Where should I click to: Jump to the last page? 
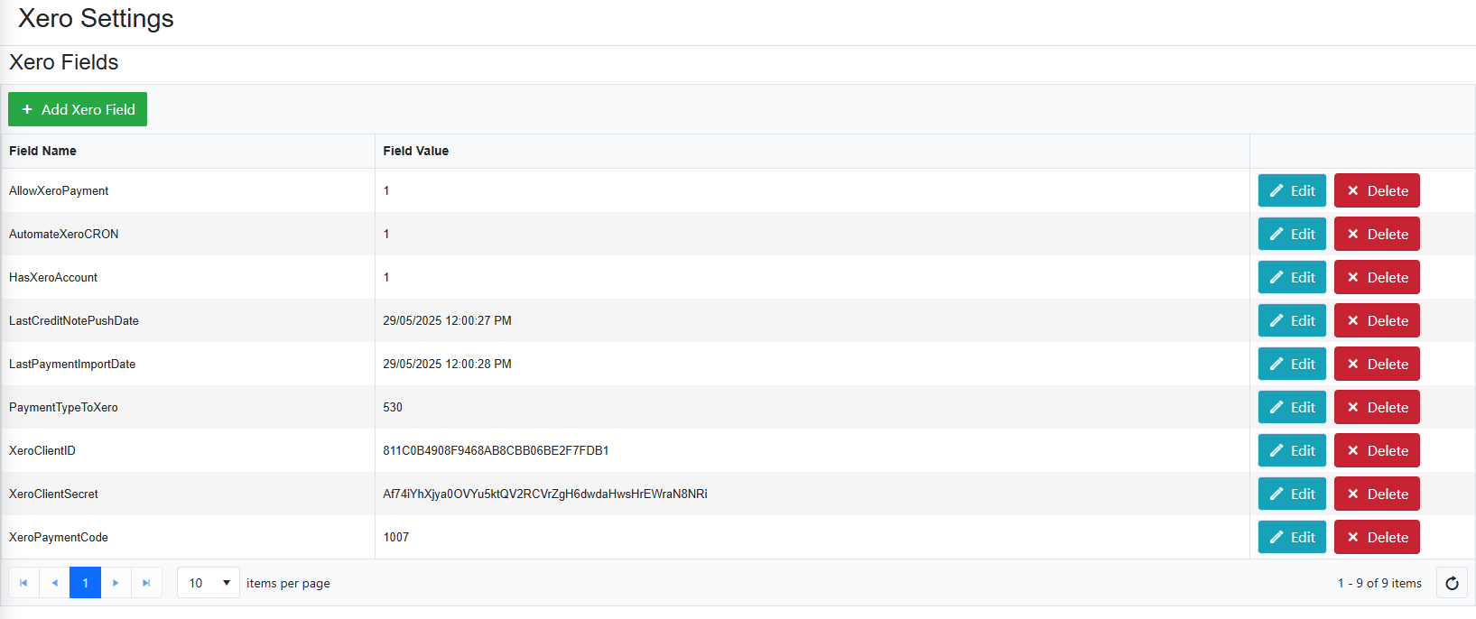tap(146, 583)
